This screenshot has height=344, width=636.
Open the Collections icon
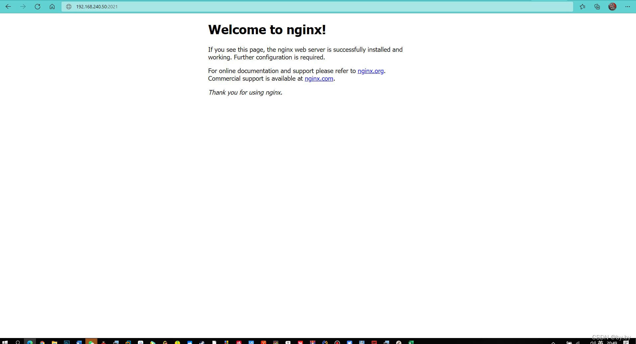point(597,7)
